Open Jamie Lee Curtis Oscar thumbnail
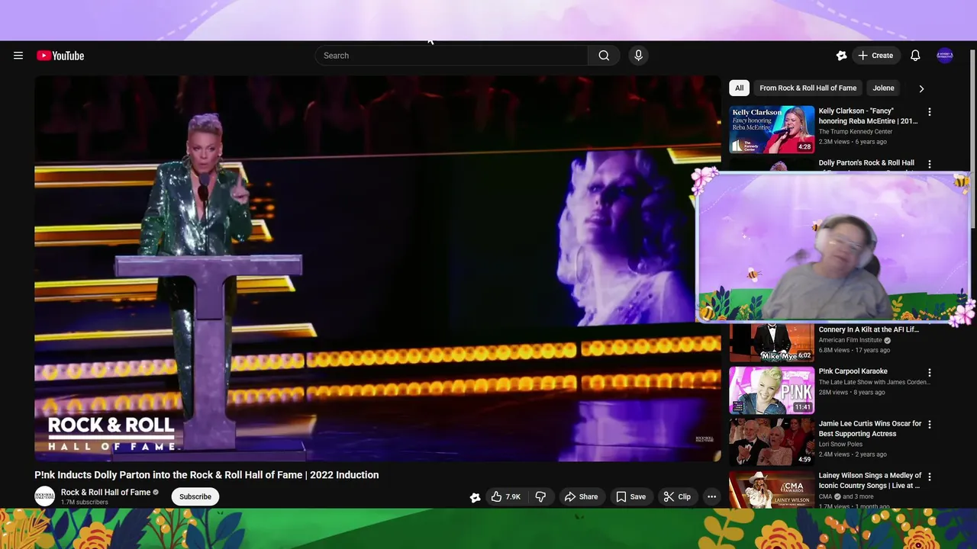The height and width of the screenshot is (549, 977). click(x=772, y=442)
